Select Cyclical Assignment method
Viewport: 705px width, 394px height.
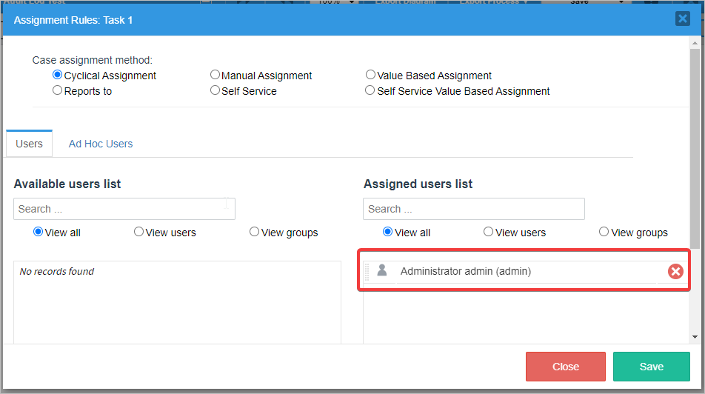57,75
